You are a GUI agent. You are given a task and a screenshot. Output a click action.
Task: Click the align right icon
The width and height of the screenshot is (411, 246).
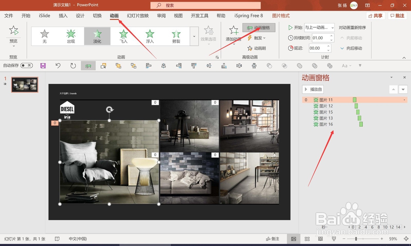179,66
